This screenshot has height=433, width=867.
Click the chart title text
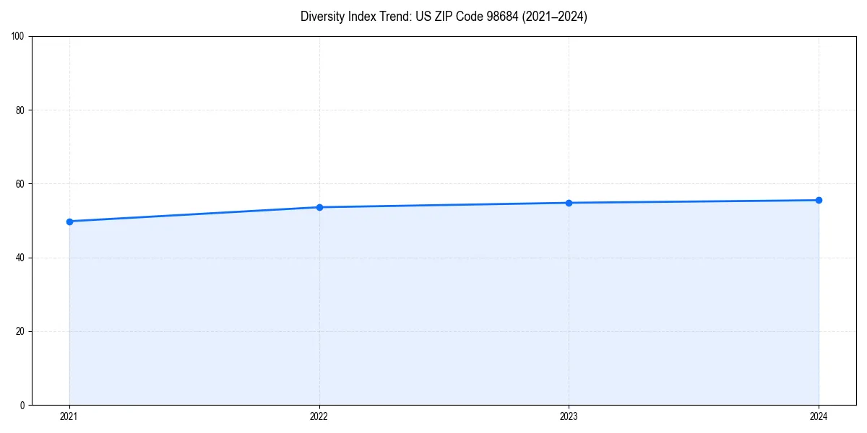click(x=444, y=17)
